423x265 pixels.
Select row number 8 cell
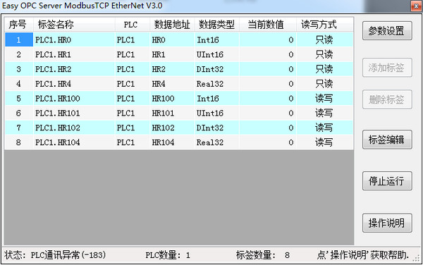(18, 142)
